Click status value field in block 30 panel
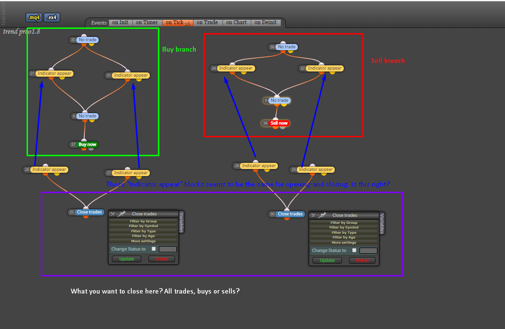Screen dimensions: 505x329 pyautogui.click(x=368, y=250)
